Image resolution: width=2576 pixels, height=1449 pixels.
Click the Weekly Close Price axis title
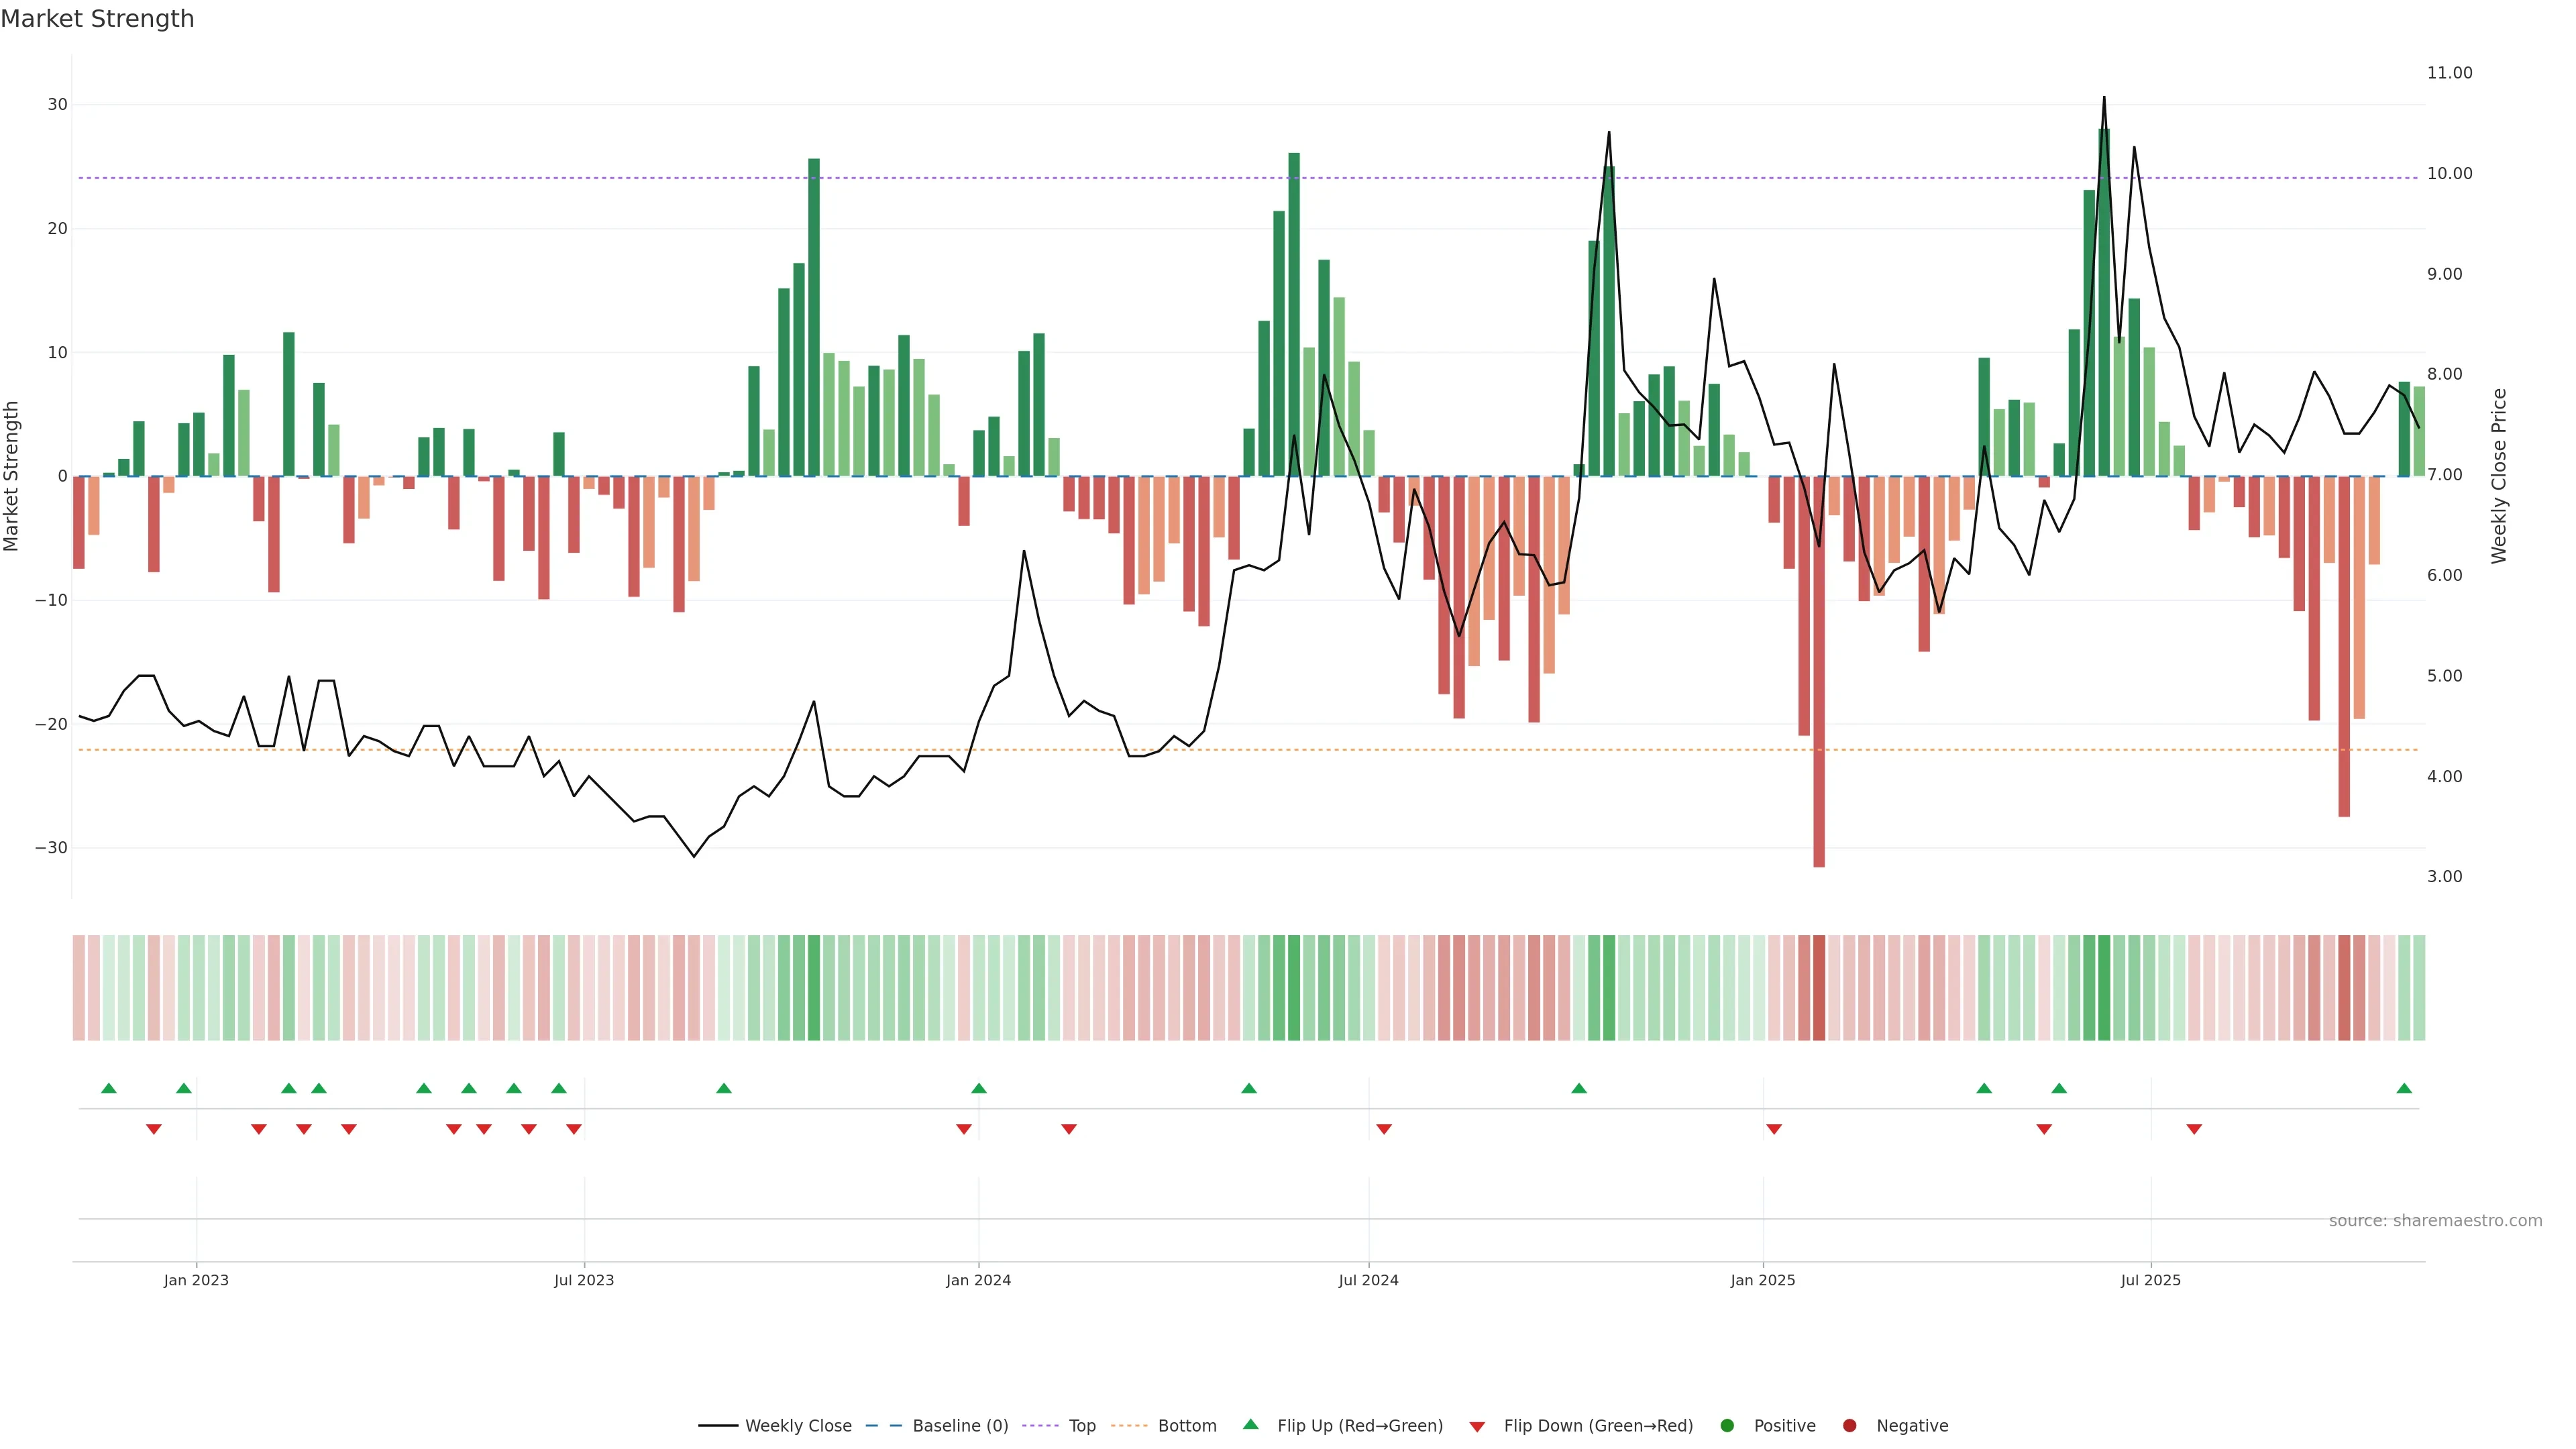(2499, 476)
